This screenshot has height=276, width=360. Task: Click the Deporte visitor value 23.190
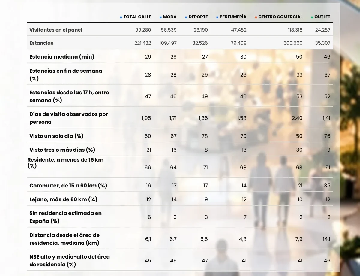[x=200, y=30]
